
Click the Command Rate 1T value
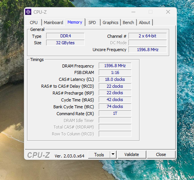coord(115,113)
